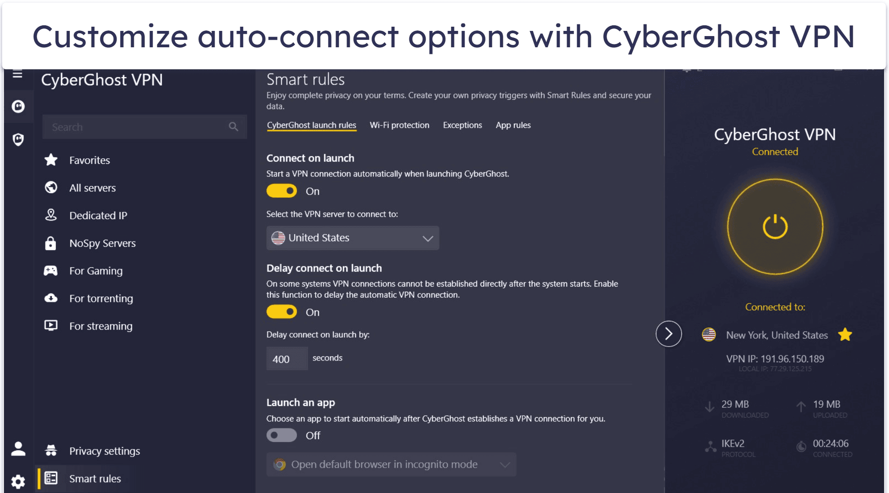Unfavorite New York, United States server
The width and height of the screenshot is (889, 493).
point(845,334)
